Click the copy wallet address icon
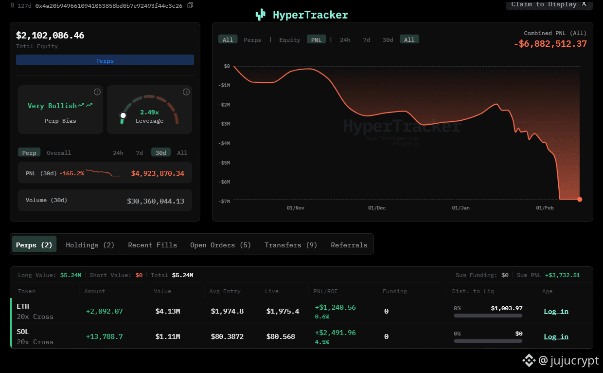This screenshot has height=373, width=603. [x=190, y=5]
